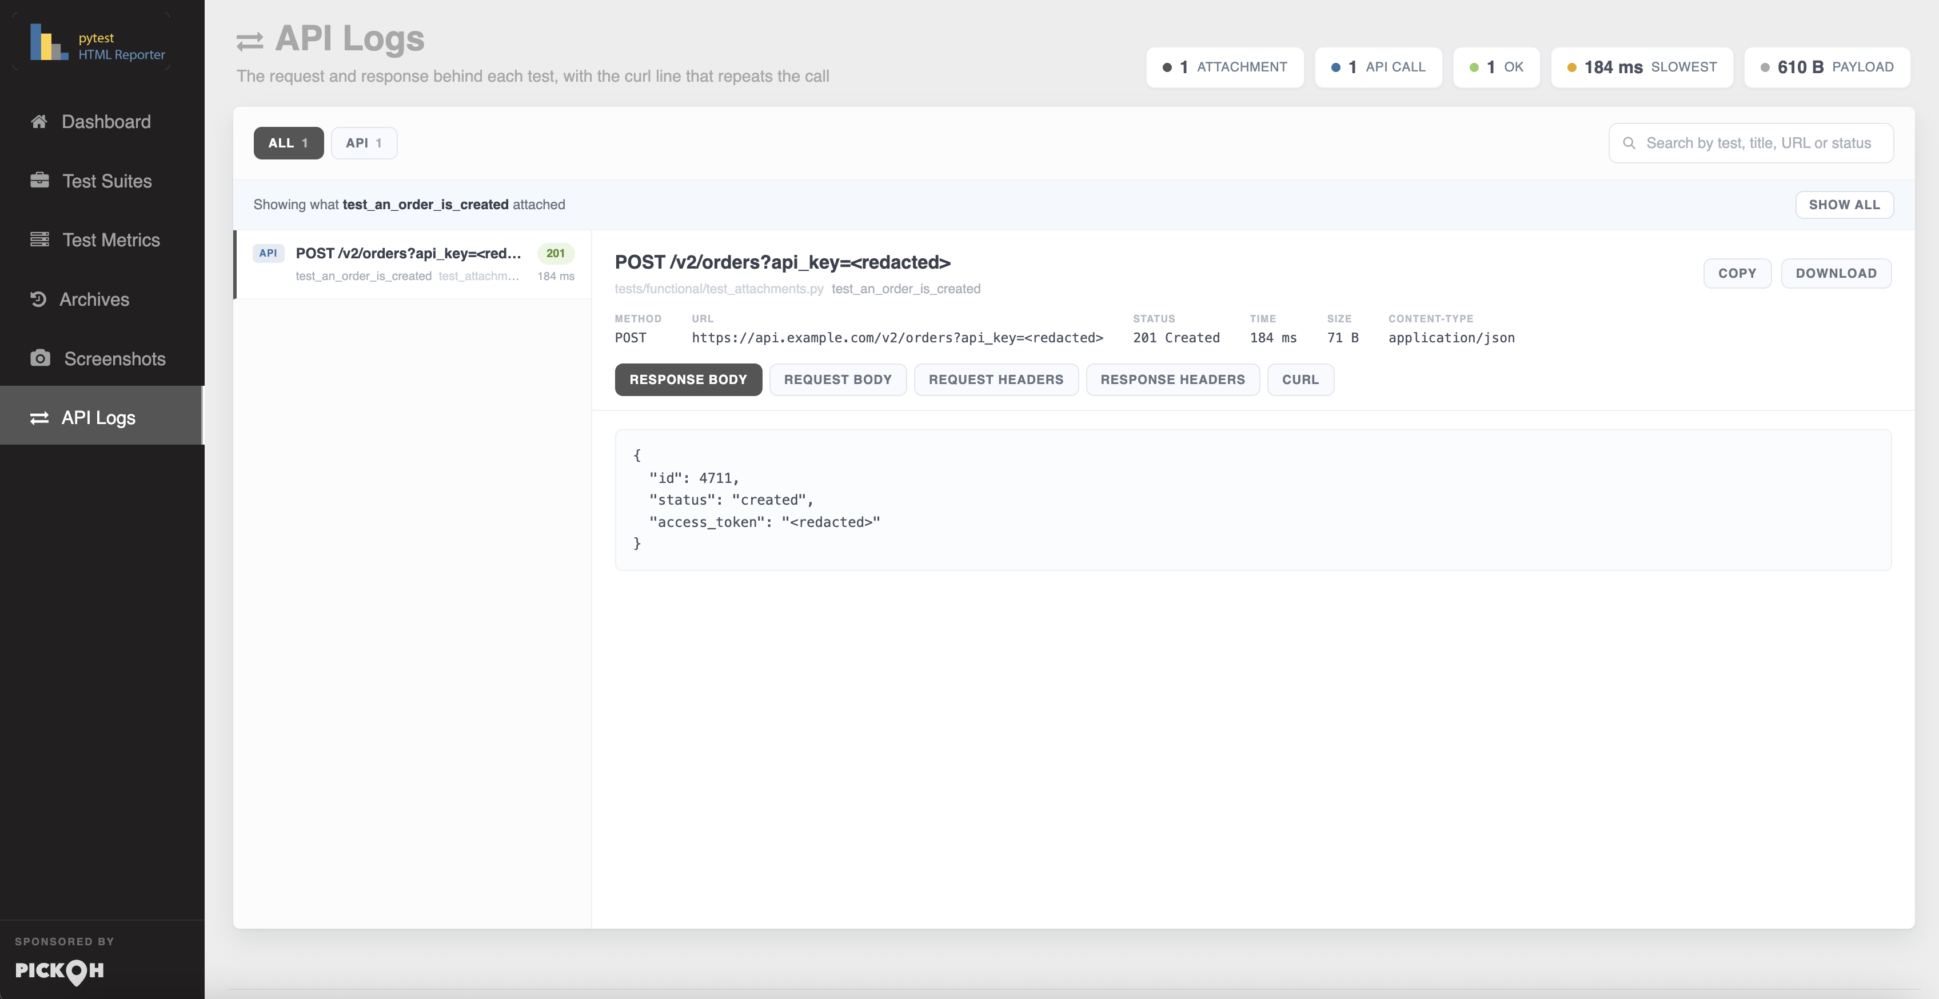Click the '71 B' size value
This screenshot has width=1939, height=999.
point(1343,338)
